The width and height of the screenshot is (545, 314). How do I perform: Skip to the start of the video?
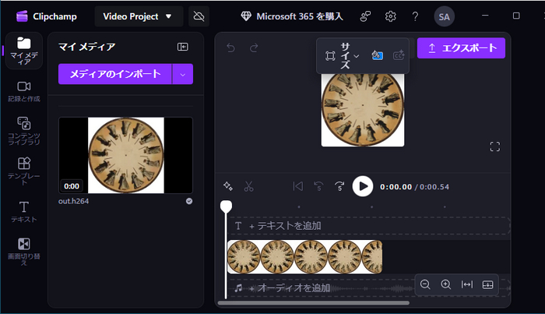tap(298, 186)
